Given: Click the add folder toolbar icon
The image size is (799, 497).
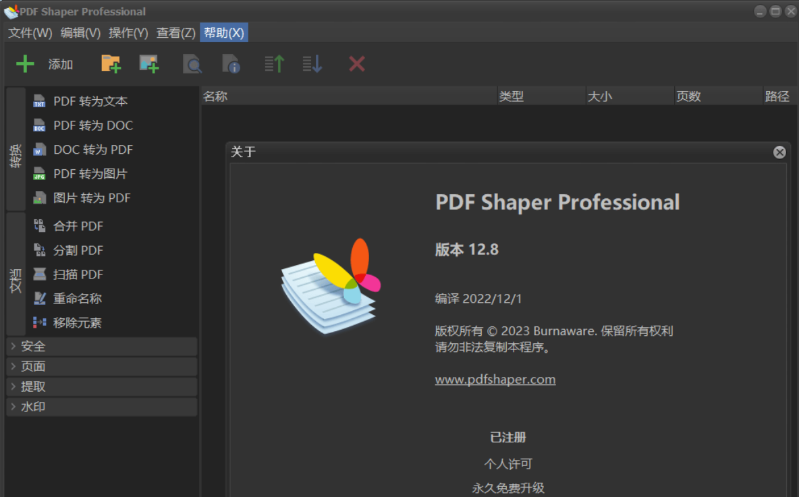Looking at the screenshot, I should pos(111,64).
